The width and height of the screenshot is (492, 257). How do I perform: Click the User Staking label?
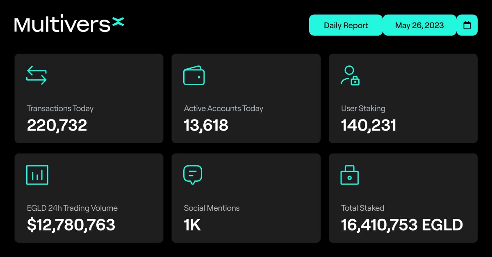click(x=363, y=108)
